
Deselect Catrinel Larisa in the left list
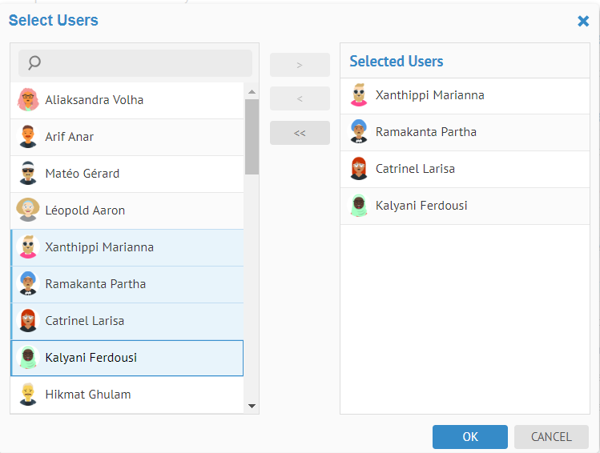(x=85, y=321)
